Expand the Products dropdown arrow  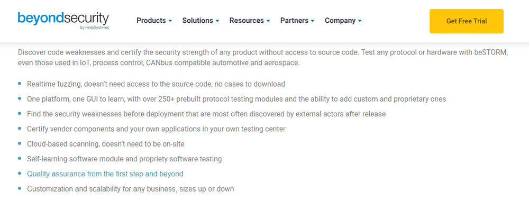pyautogui.click(x=170, y=21)
